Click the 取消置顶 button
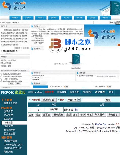The width and height of the screenshot is (120, 155). point(99,115)
